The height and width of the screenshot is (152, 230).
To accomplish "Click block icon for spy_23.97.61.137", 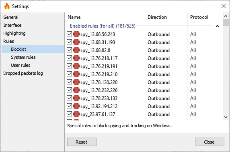I will [76, 114].
